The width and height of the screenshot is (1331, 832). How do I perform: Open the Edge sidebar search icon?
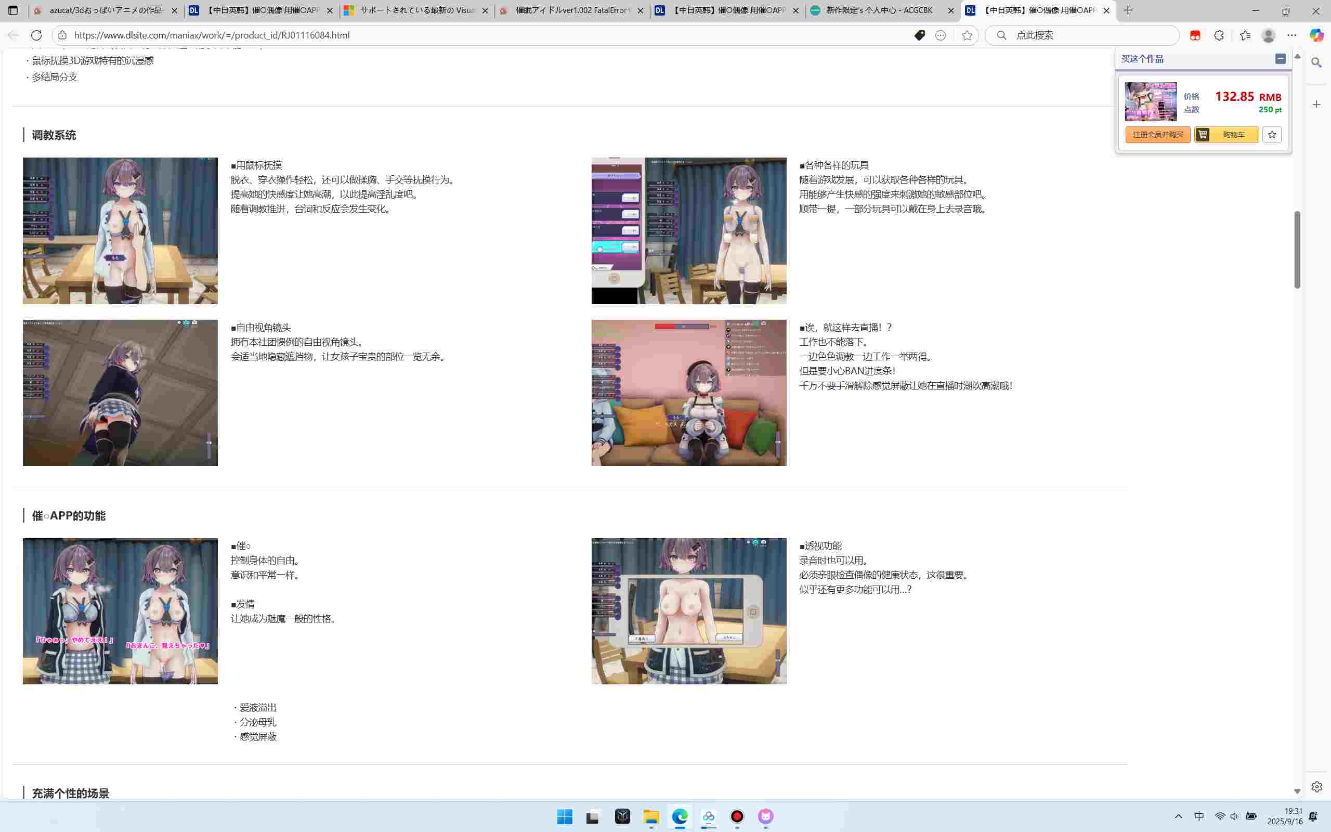point(1316,63)
